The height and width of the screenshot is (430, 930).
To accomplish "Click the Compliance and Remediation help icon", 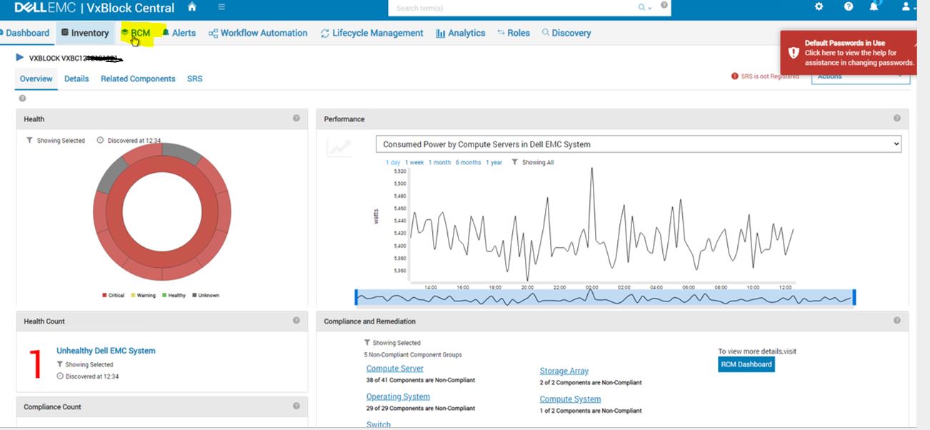I will (896, 321).
